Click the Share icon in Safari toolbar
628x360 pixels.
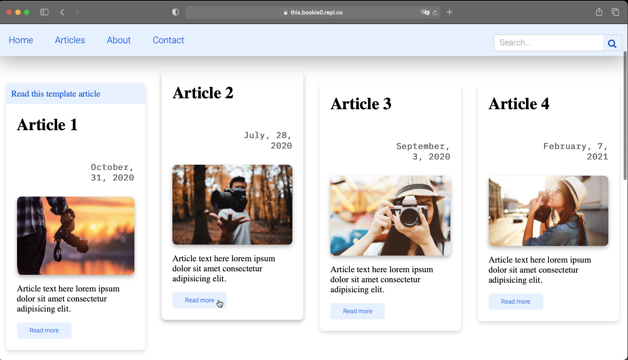599,12
